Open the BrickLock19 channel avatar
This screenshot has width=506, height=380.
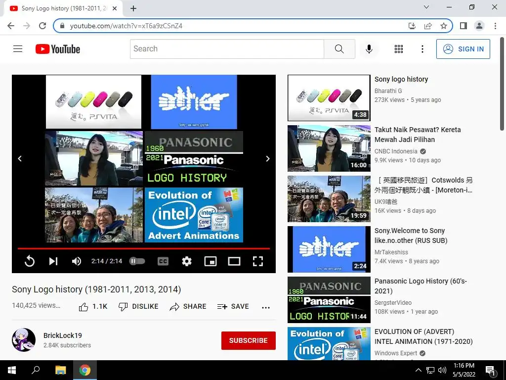click(x=24, y=340)
